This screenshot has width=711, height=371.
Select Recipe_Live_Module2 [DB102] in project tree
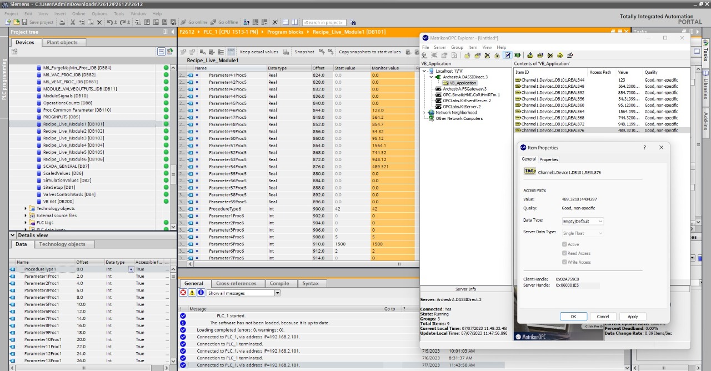point(73,131)
